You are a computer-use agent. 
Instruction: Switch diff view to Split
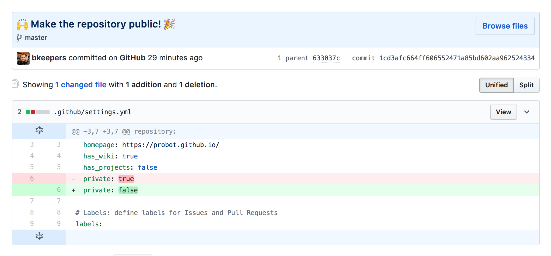(x=526, y=85)
